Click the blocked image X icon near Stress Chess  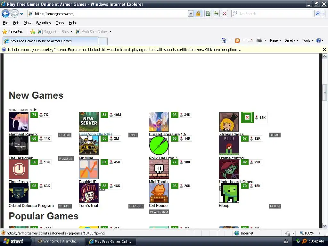tap(247, 117)
